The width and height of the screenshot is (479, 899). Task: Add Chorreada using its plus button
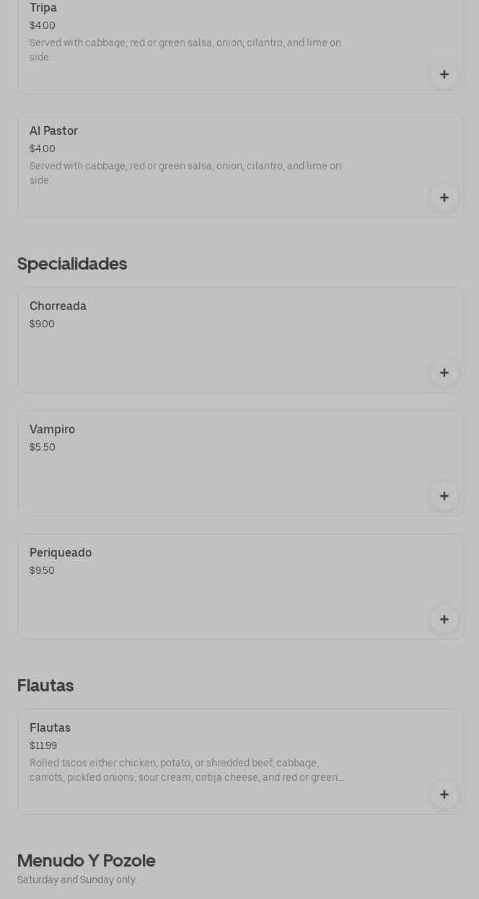[444, 373]
